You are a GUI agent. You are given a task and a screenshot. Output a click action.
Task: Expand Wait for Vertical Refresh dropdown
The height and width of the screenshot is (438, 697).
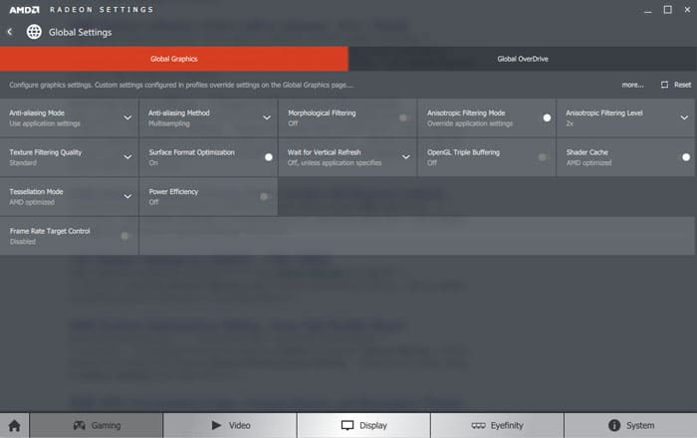coord(406,157)
